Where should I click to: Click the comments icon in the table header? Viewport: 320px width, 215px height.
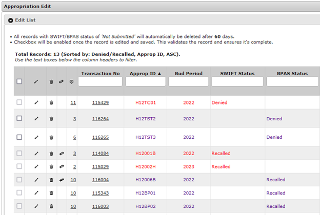(71, 81)
